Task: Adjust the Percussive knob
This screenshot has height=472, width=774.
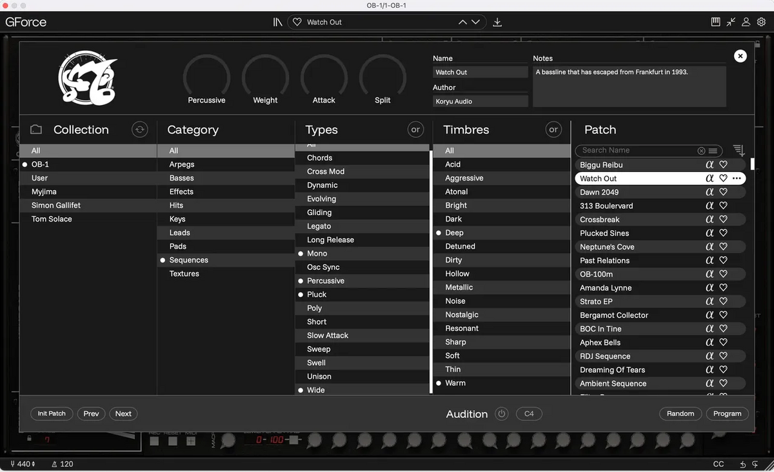Action: (x=206, y=77)
